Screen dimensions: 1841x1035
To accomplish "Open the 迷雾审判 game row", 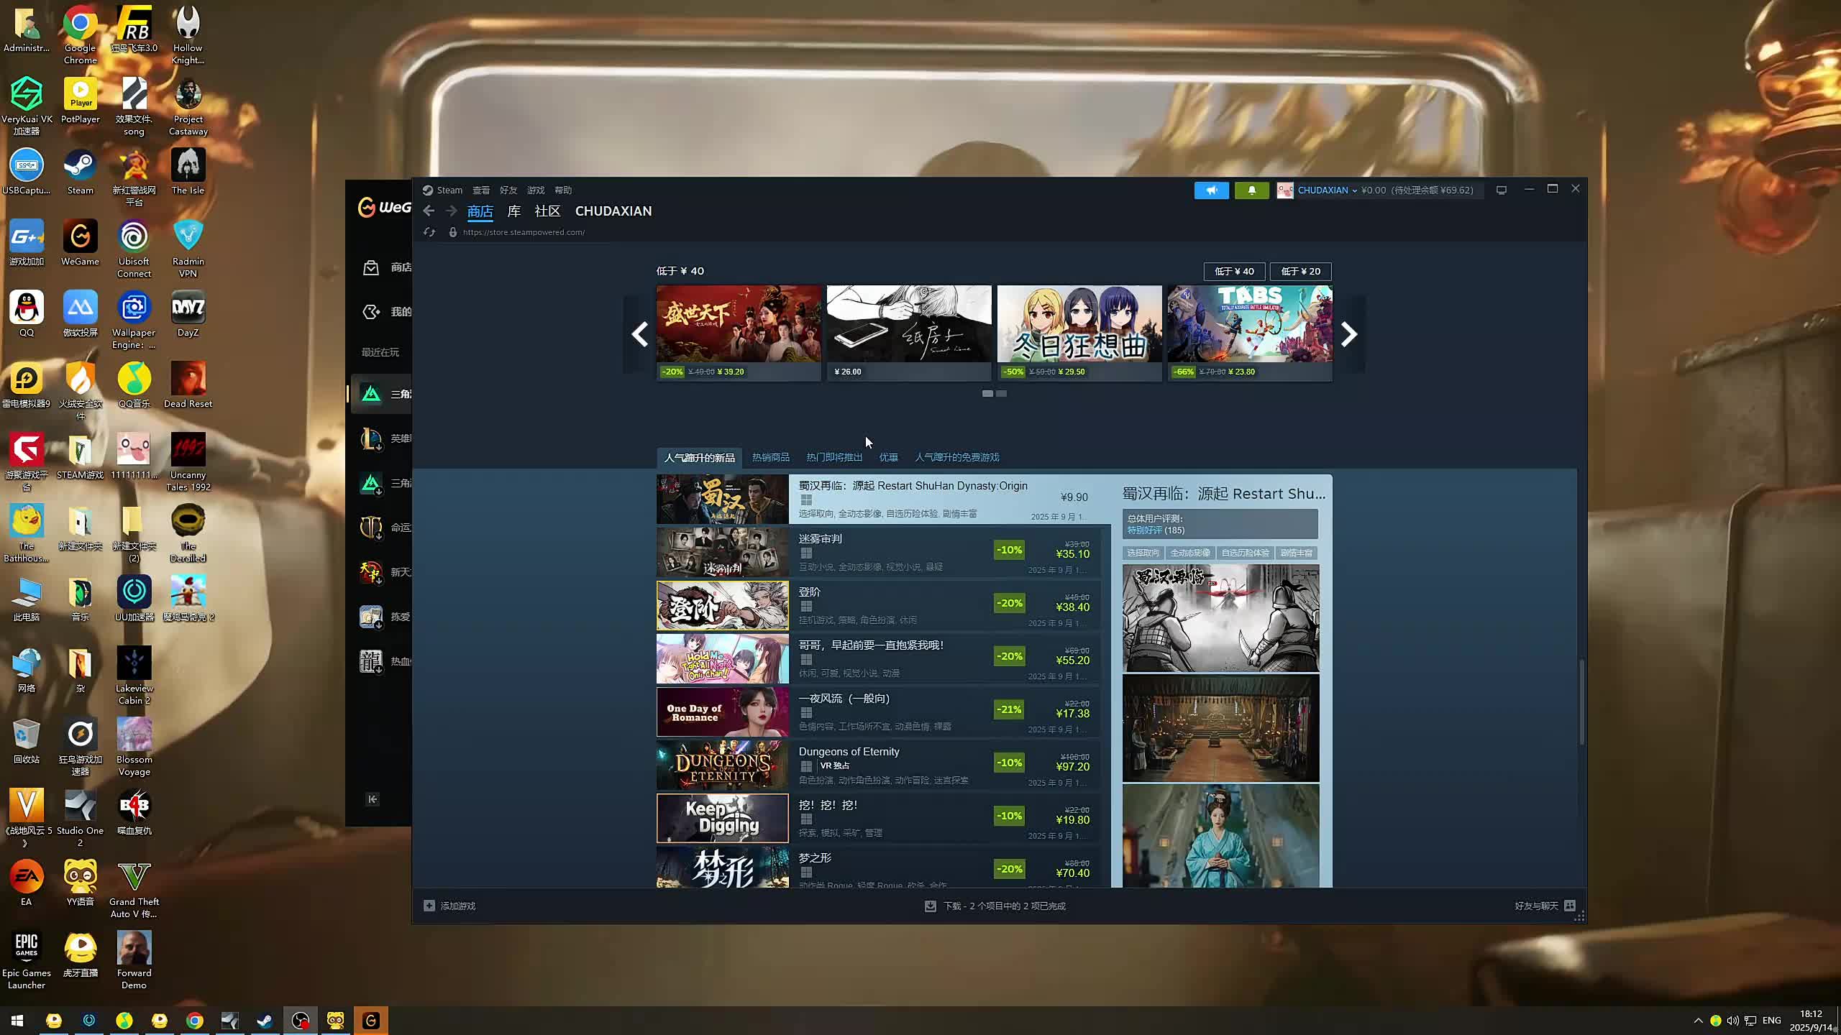I will (x=878, y=552).
